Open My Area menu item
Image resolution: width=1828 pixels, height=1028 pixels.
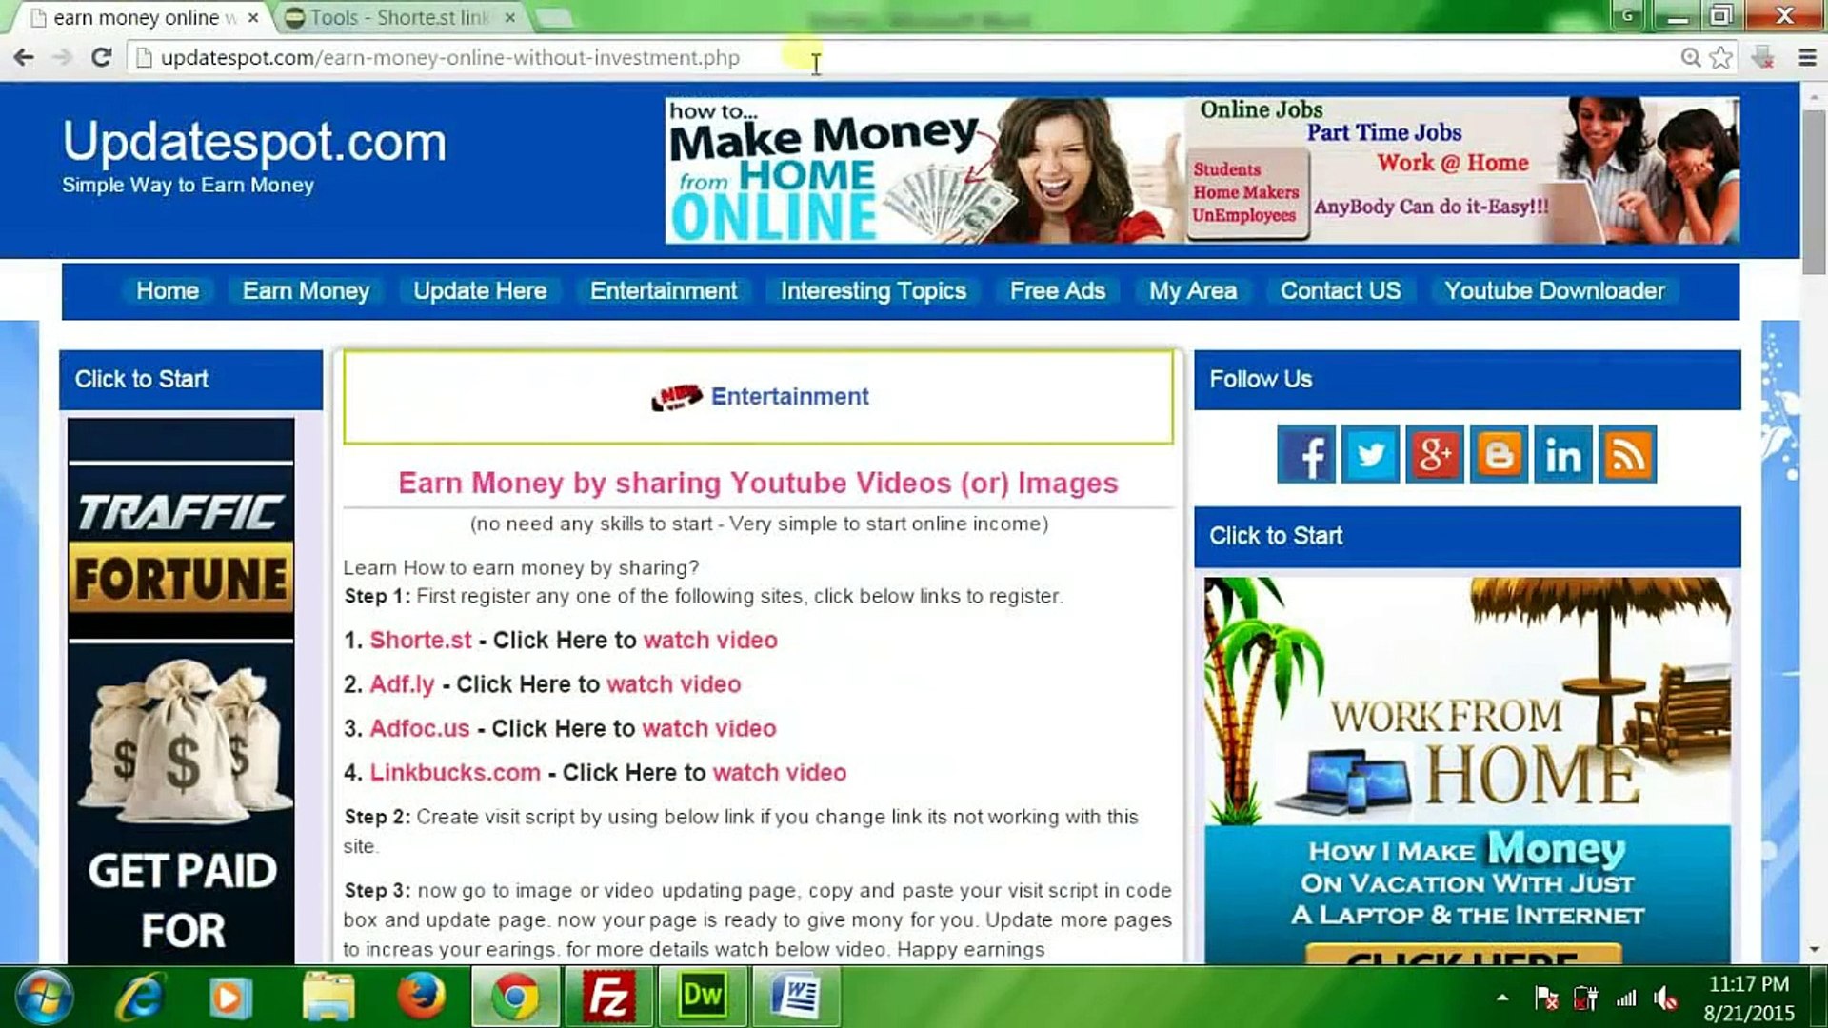1193,291
